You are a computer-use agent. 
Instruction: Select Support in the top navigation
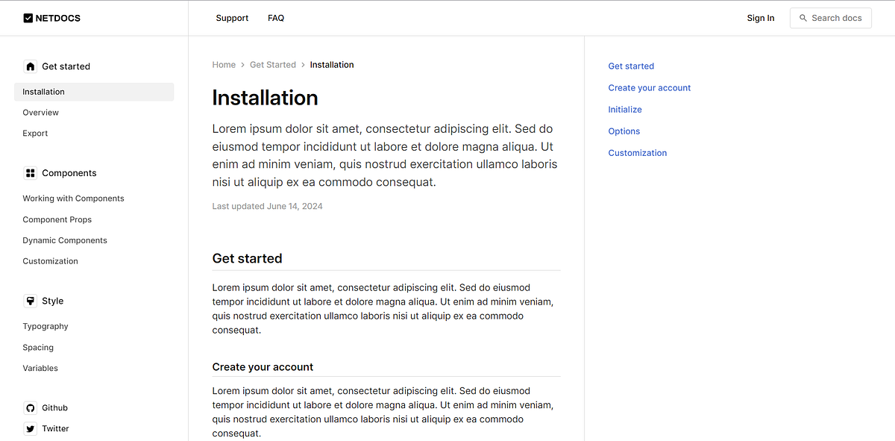point(232,17)
